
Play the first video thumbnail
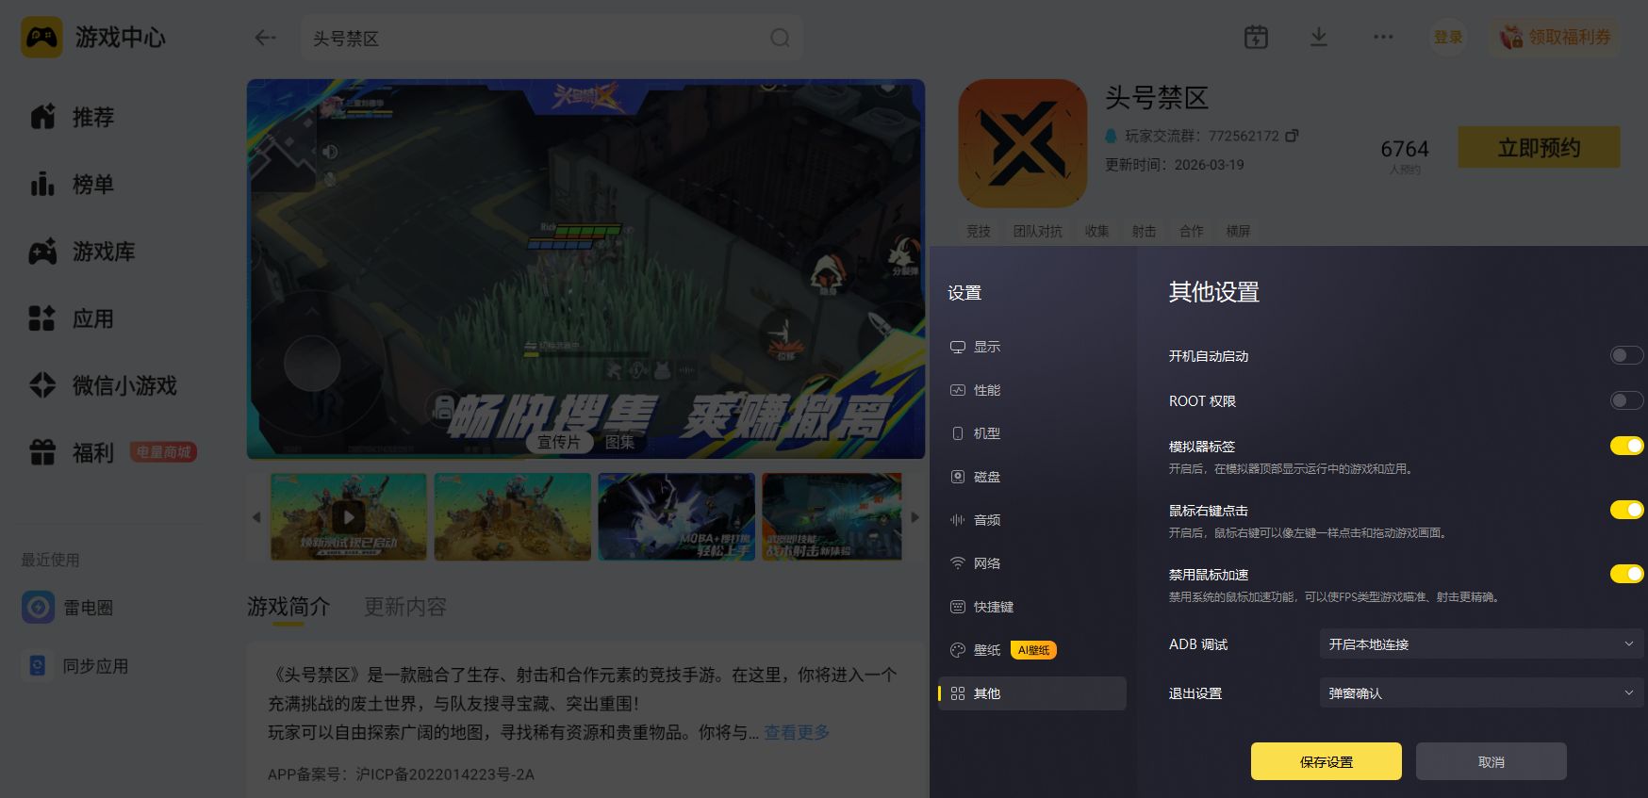(x=349, y=516)
